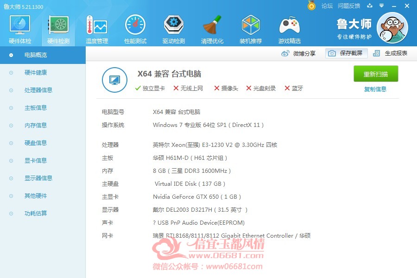
Task: Click the graphics value Nvidia GeForce GTX 650
Action: coord(197,197)
